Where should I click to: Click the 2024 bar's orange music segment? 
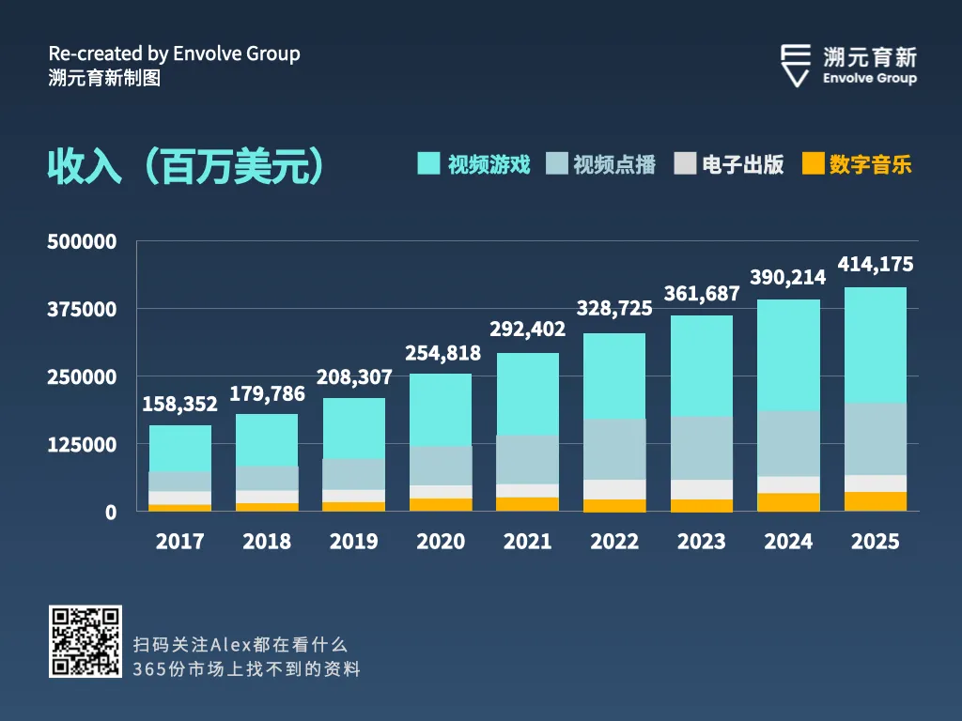click(x=788, y=502)
